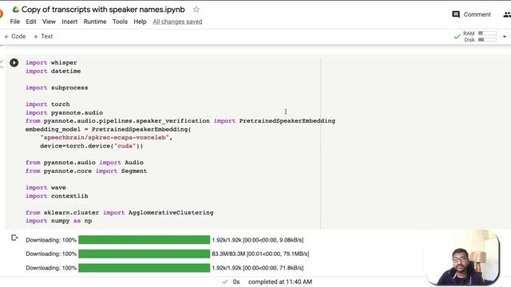Image resolution: width=511 pixels, height=287 pixels.
Task: Click the first Downloading progress bar at 9.08kB/s
Action: pos(144,240)
